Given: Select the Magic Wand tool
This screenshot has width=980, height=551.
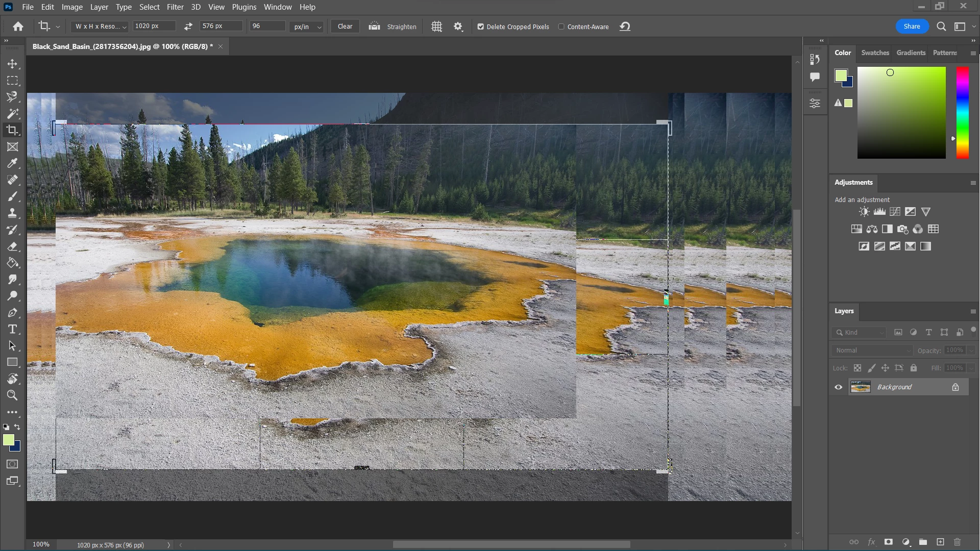Looking at the screenshot, I should tap(12, 114).
